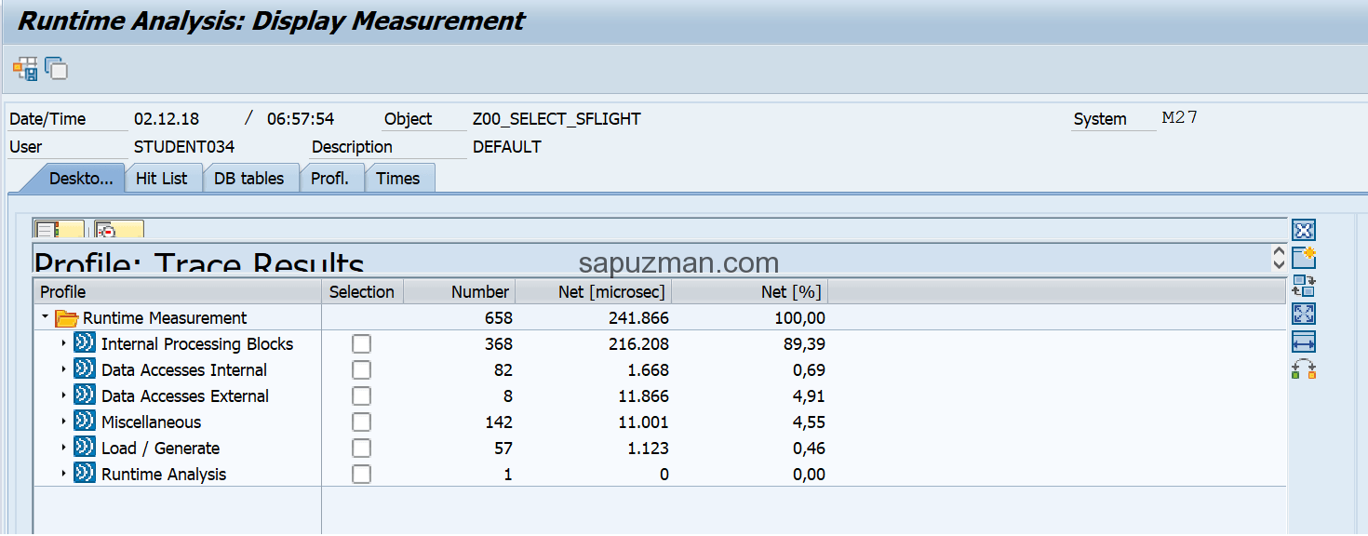Click the Net [microsec] column header
This screenshot has height=536, width=1368.
point(594,292)
